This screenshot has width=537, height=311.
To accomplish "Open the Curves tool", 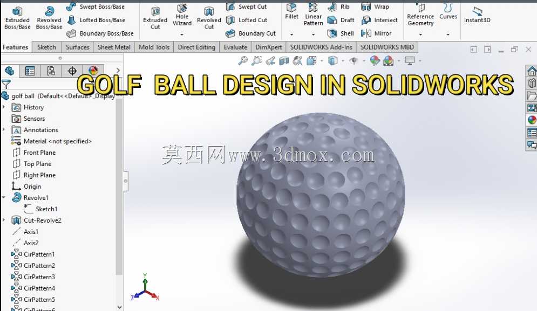I will (448, 11).
